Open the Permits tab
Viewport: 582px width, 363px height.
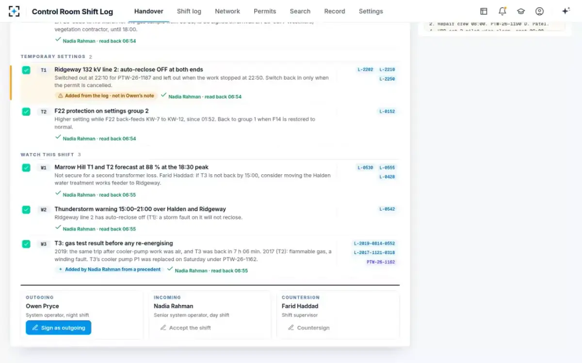(265, 11)
